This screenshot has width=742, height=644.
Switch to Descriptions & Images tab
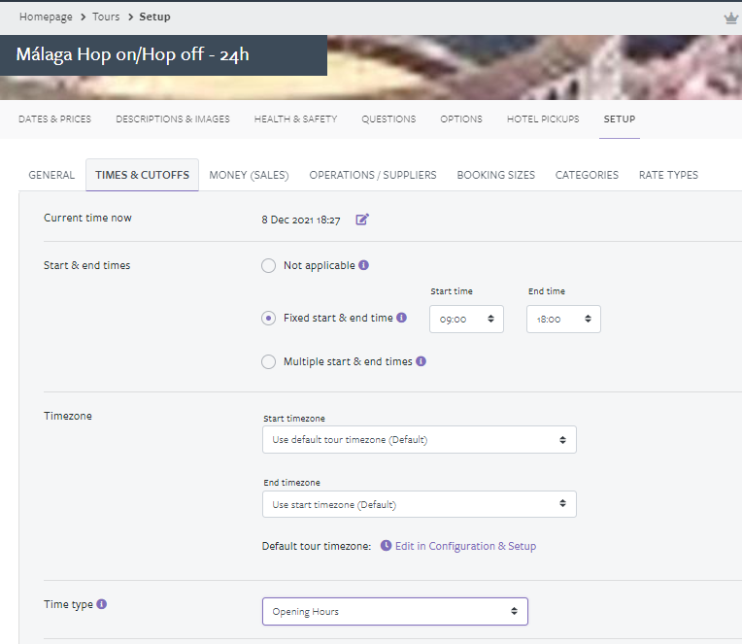click(x=173, y=119)
